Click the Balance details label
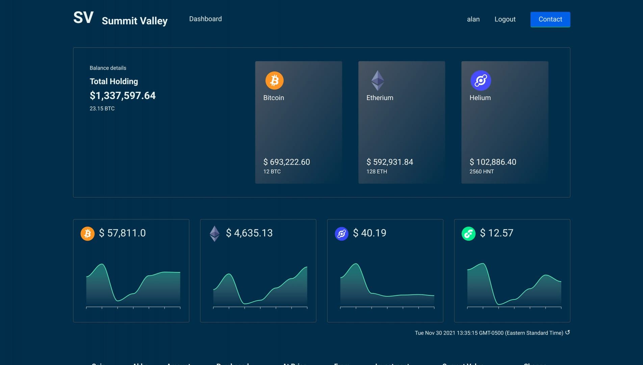 [108, 68]
